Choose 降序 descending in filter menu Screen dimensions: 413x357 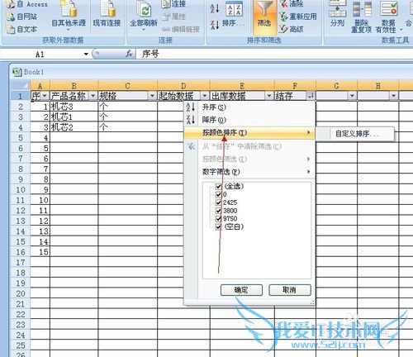point(249,120)
